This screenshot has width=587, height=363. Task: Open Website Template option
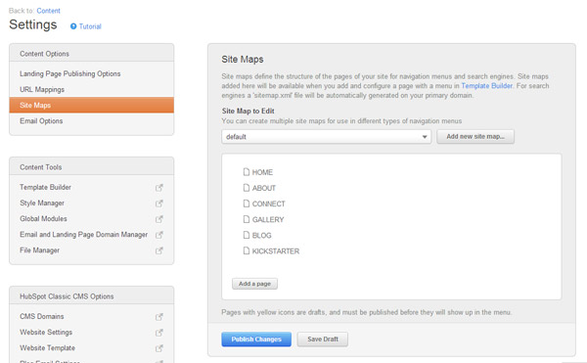pos(47,347)
